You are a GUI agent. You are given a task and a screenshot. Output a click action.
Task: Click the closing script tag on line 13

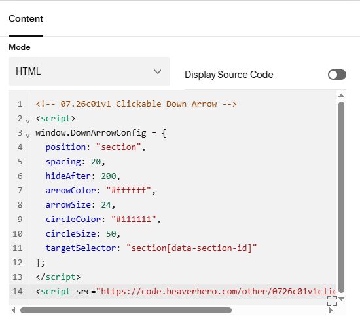[x=58, y=277]
